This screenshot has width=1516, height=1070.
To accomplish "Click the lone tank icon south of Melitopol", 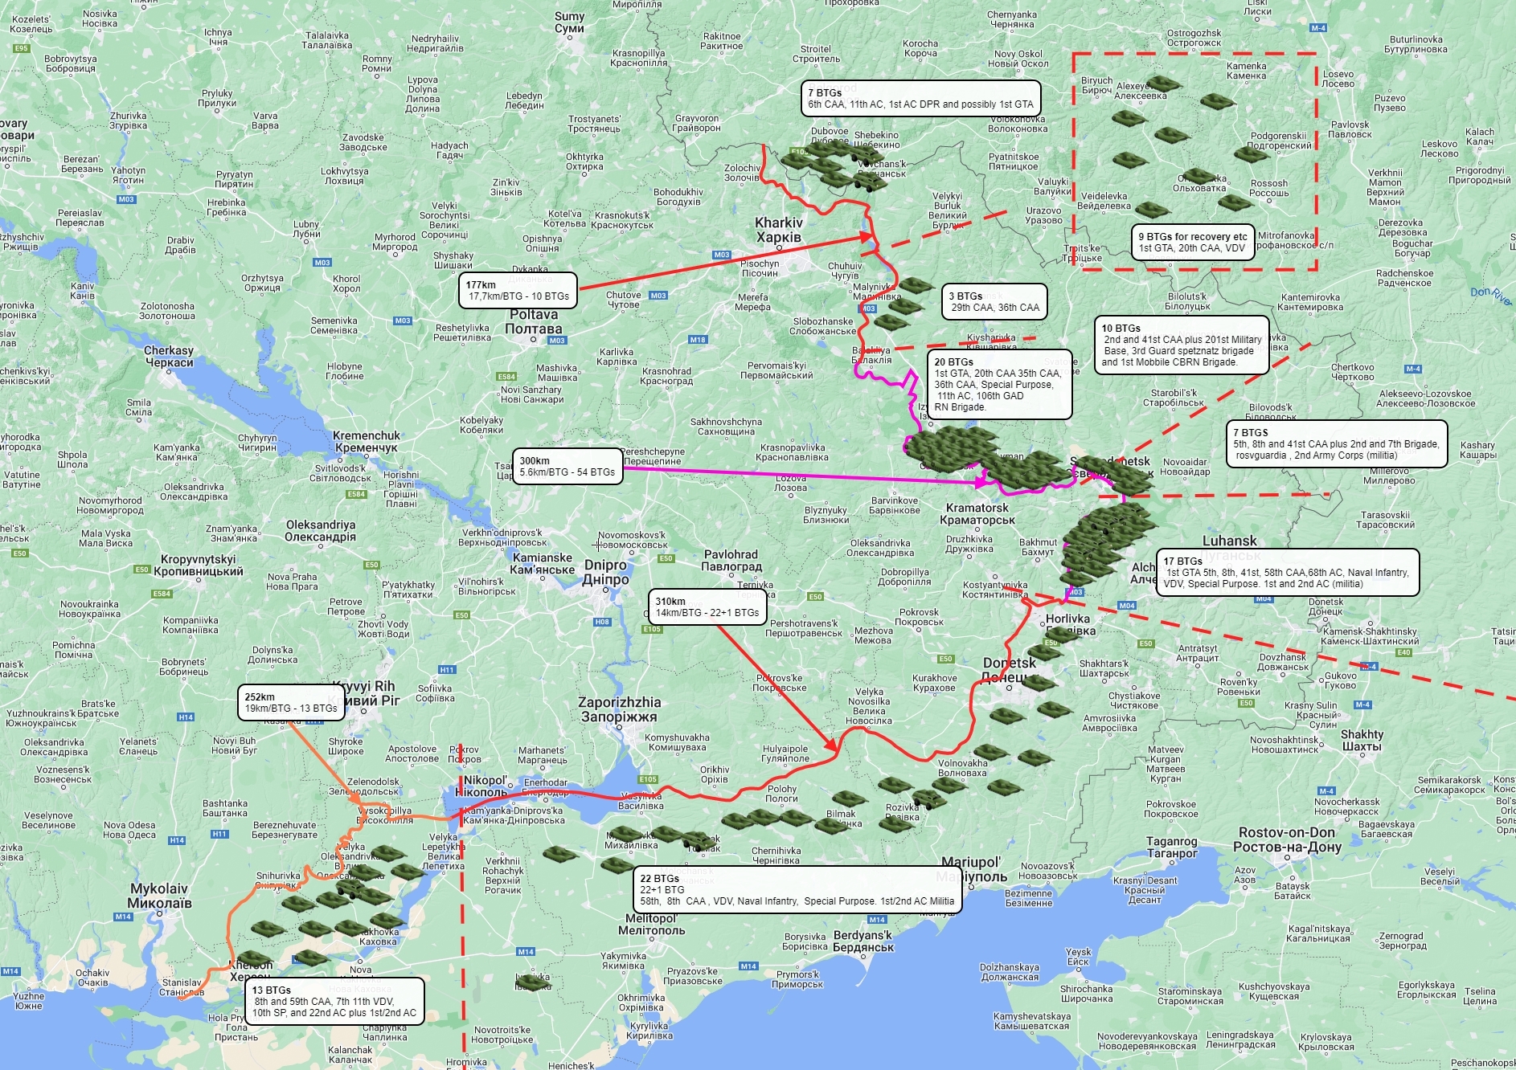I will pyautogui.click(x=532, y=982).
